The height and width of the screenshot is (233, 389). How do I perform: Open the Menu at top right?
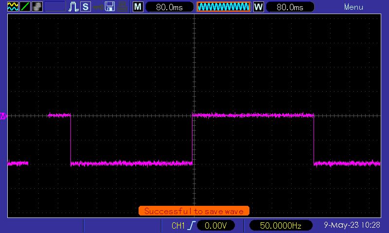click(354, 7)
